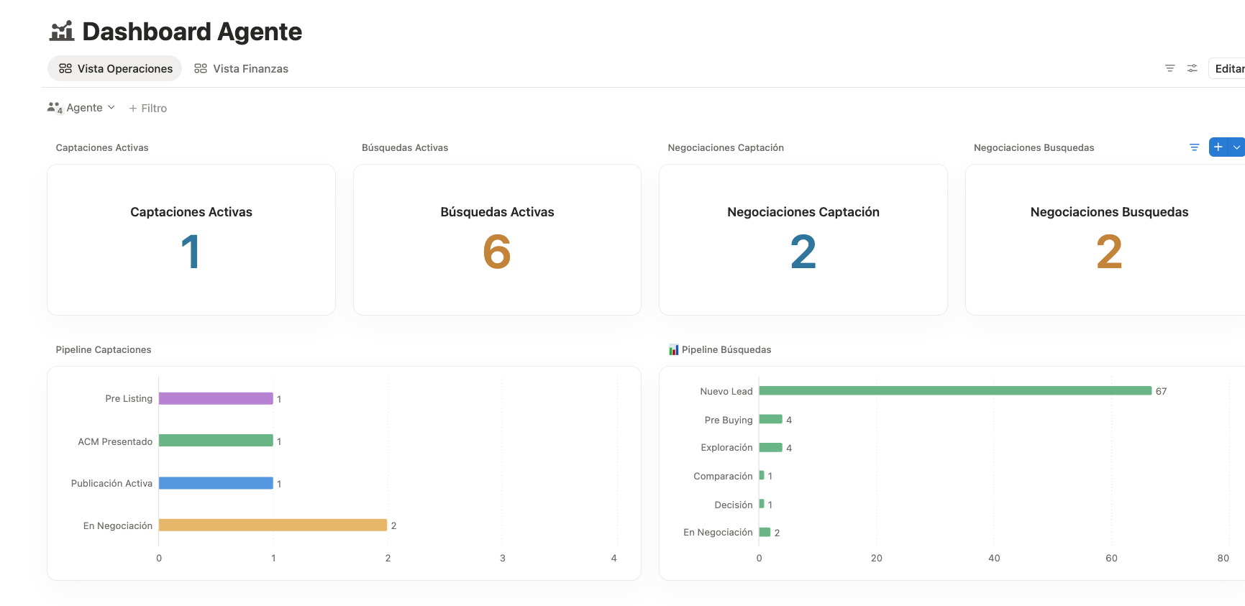Image resolution: width=1245 pixels, height=606 pixels.
Task: Click the blue plus button
Action: tap(1218, 147)
